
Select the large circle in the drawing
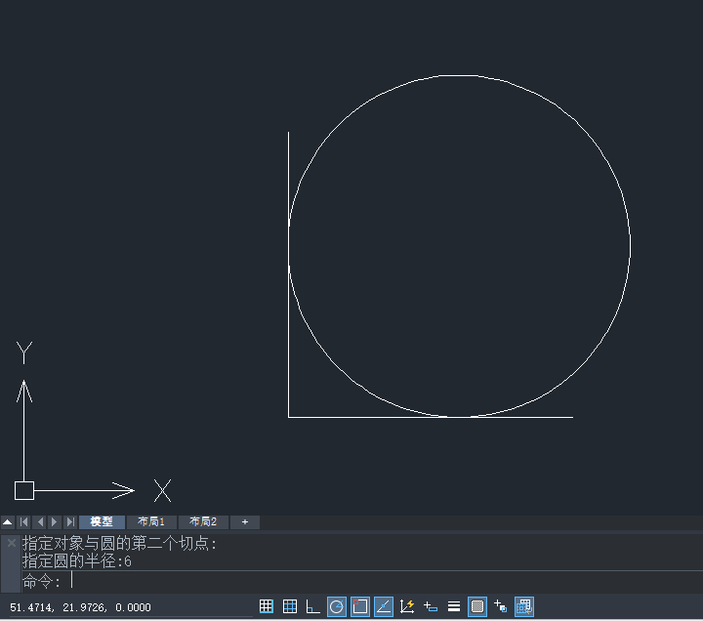pyautogui.click(x=631, y=246)
